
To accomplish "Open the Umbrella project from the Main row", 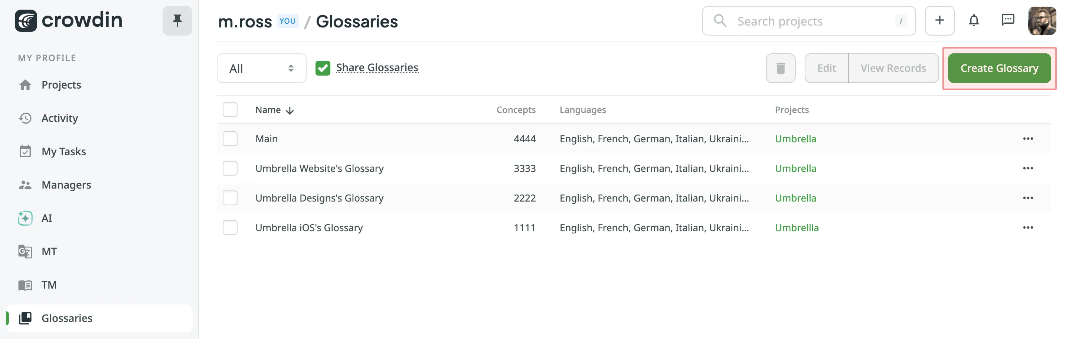I will [x=795, y=139].
